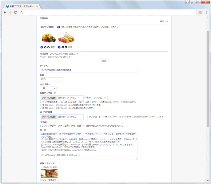Reload the page with browser refresh icon

point(15,13)
